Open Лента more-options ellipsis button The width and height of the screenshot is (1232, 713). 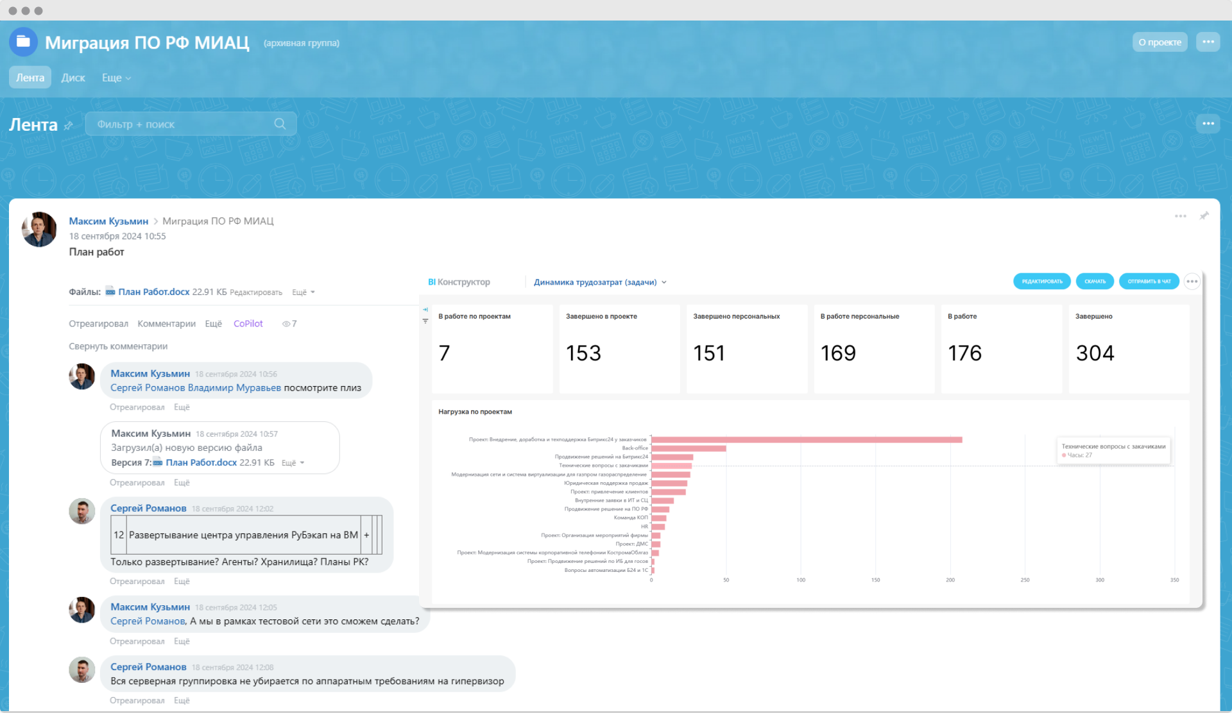[1208, 124]
